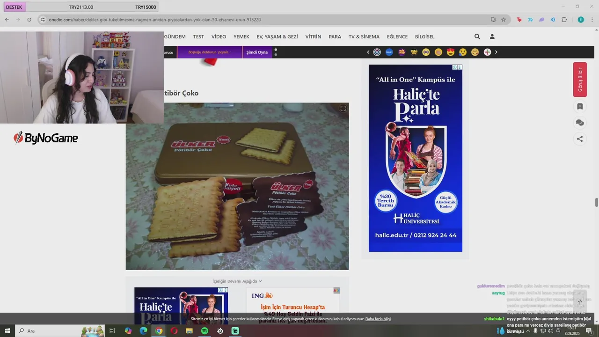Viewport: 599px width, 337px height.
Task: Open the Chrome three-dot menu
Action: click(592, 20)
